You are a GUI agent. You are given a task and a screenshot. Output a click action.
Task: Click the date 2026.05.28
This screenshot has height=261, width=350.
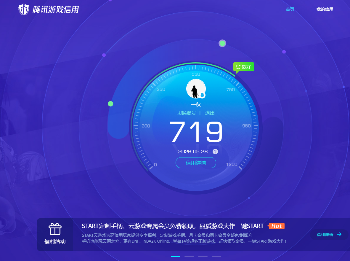(193, 152)
